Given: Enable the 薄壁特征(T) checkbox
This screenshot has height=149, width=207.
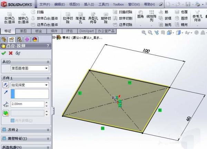Looking at the screenshot, I should pyautogui.click(x=4, y=138).
